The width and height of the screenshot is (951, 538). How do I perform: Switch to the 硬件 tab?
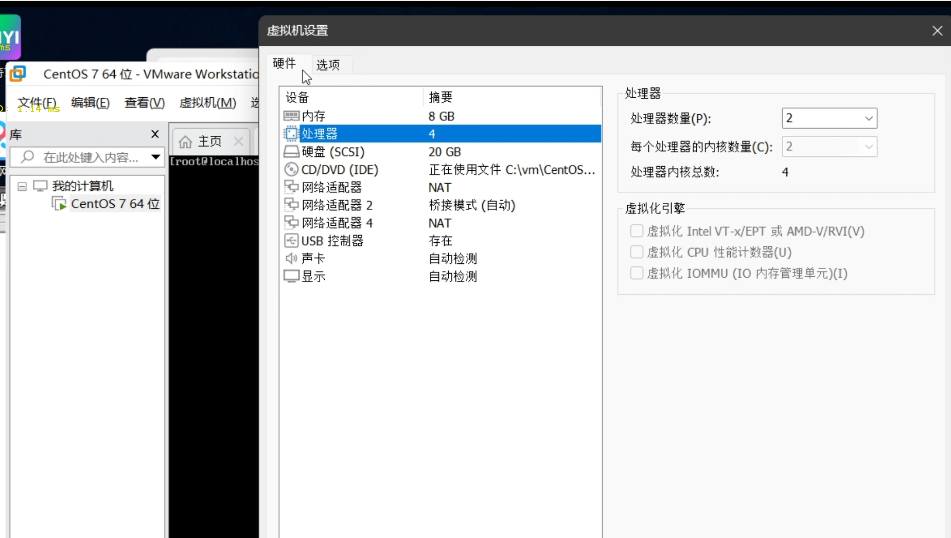[x=284, y=63]
